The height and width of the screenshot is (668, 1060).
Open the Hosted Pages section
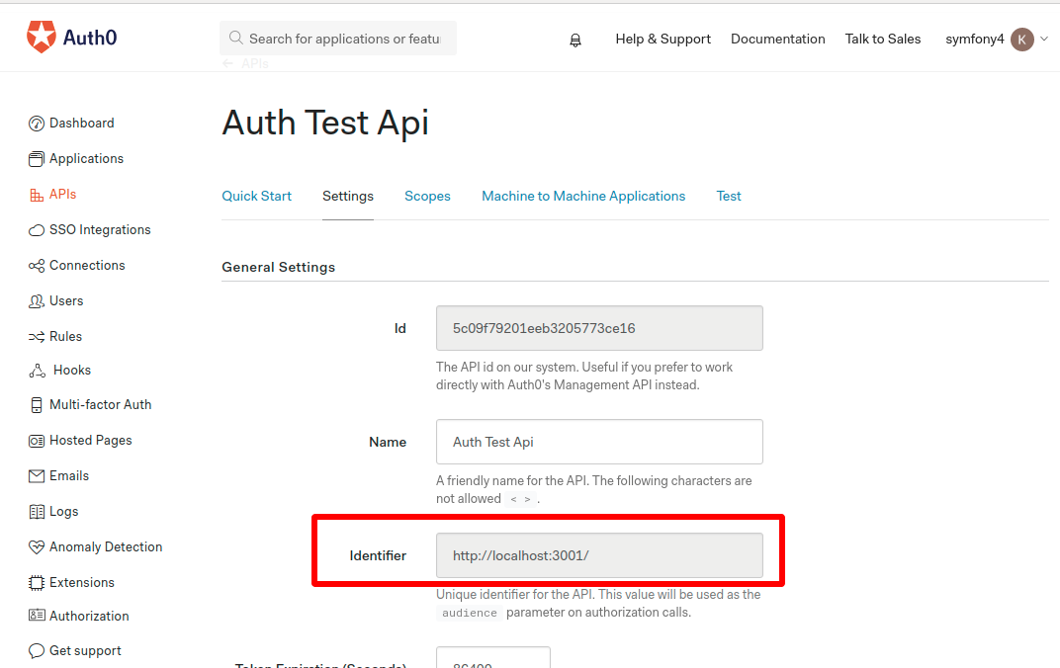91,440
